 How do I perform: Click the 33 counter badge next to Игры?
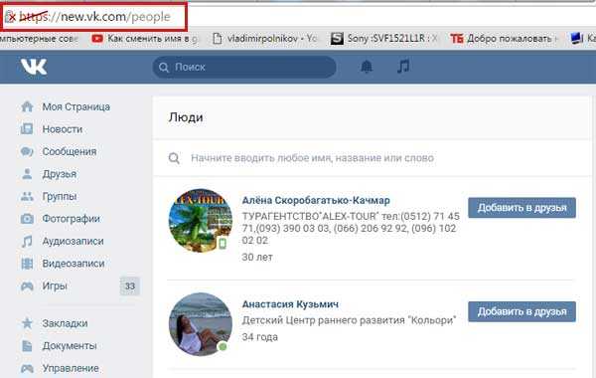(130, 286)
